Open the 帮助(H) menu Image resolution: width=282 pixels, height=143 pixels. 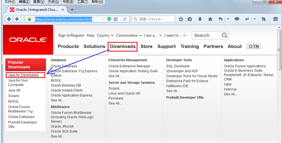pyautogui.click(x=97, y=2)
